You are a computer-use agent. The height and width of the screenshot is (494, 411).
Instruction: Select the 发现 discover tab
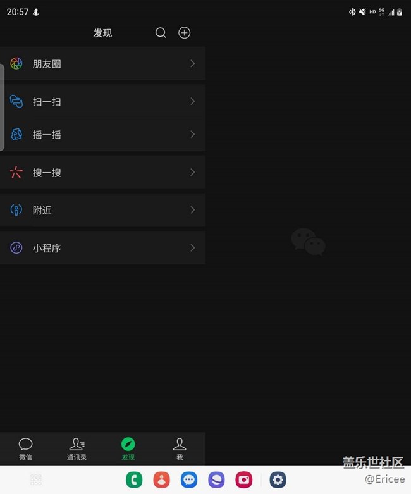(128, 449)
